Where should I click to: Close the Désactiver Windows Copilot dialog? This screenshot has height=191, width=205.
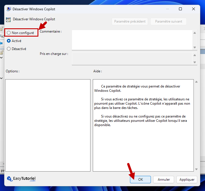coord(194,9)
